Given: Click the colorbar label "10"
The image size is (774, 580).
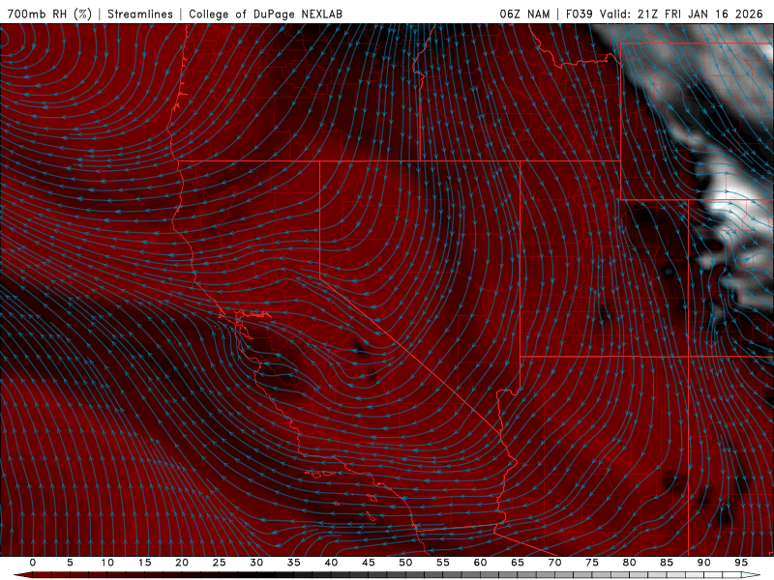Looking at the screenshot, I should [107, 563].
